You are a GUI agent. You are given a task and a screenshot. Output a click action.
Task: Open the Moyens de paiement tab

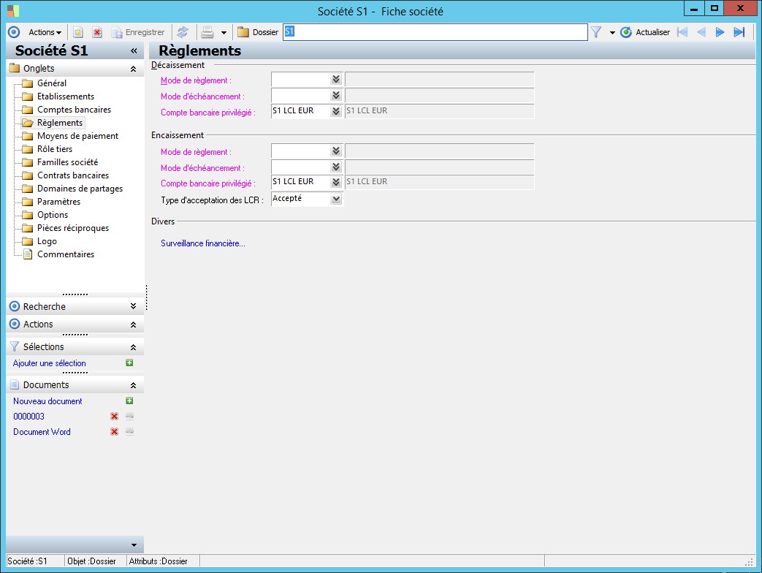coord(77,136)
